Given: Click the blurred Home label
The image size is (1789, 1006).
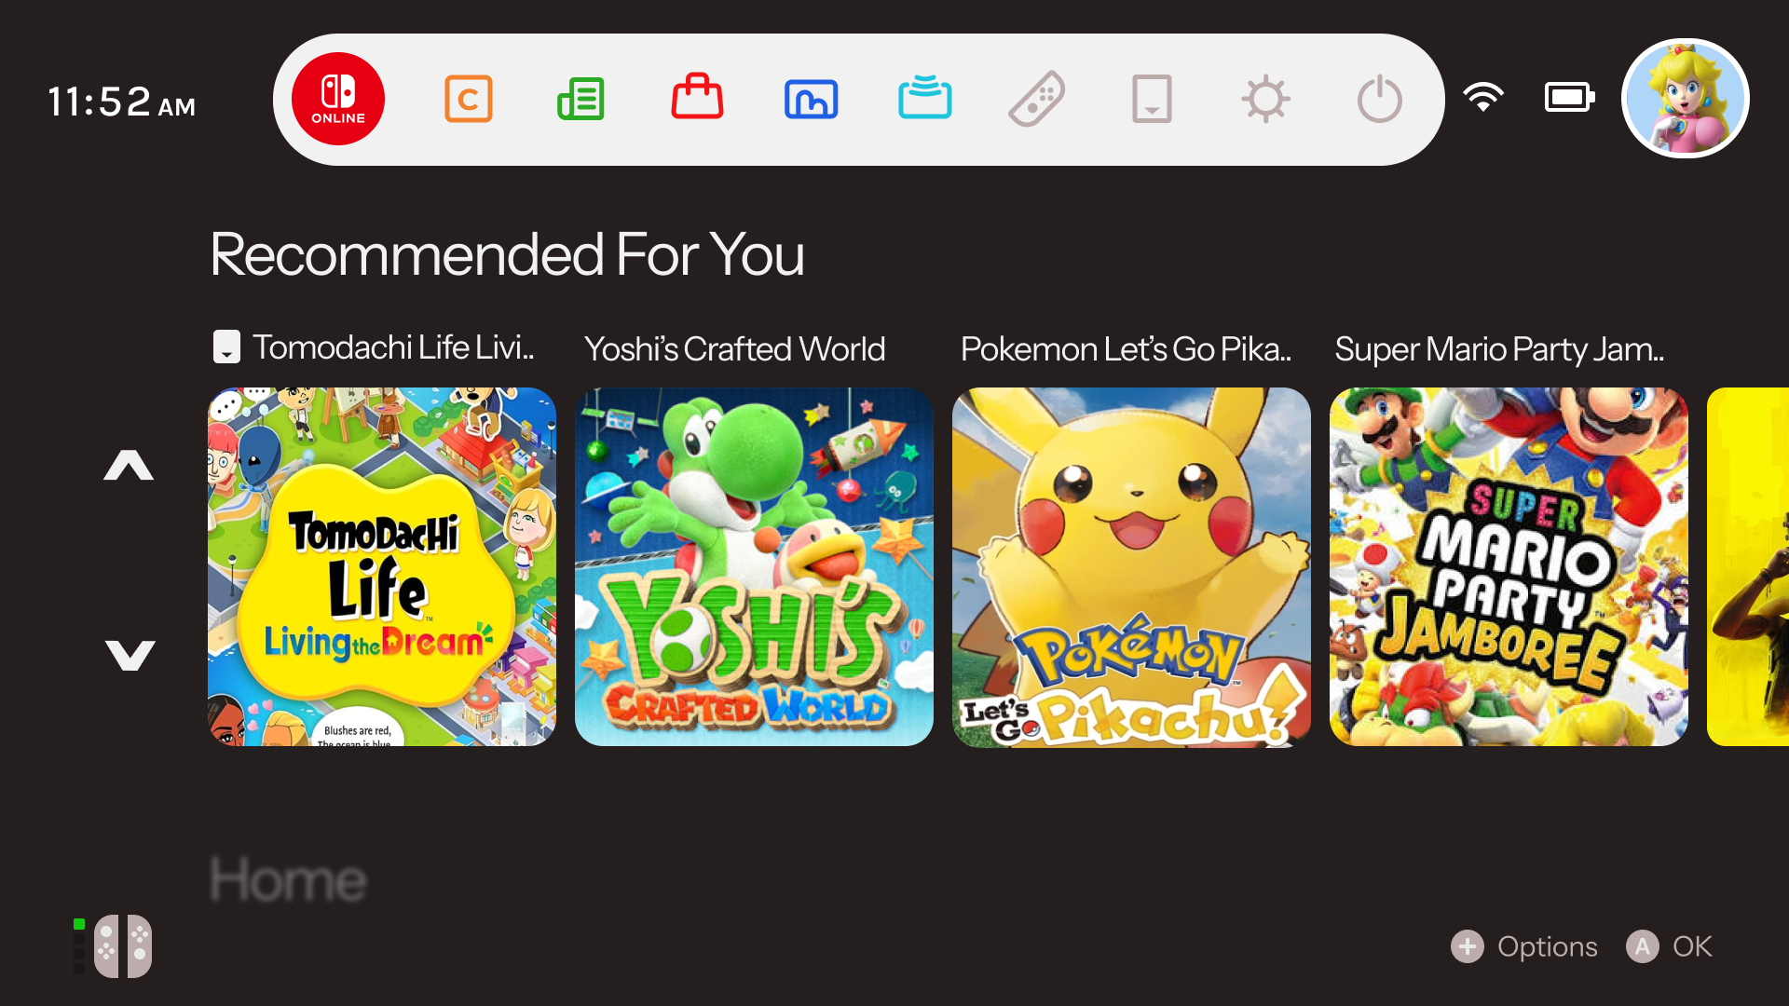Looking at the screenshot, I should click(288, 879).
